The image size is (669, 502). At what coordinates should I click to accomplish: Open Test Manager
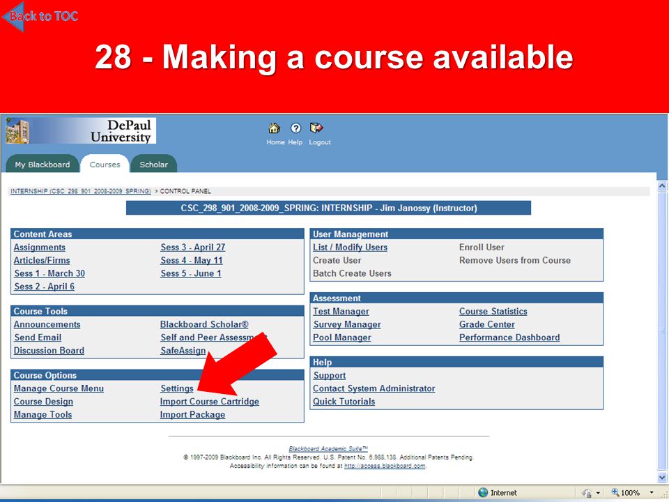coord(341,311)
